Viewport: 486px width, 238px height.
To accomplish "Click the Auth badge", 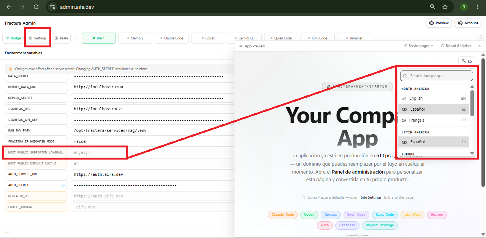I will pos(325,225).
